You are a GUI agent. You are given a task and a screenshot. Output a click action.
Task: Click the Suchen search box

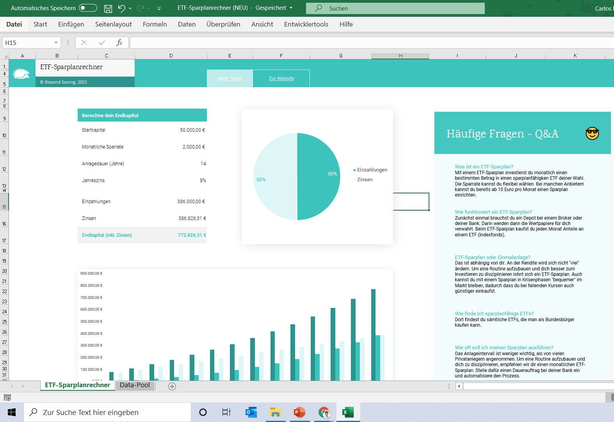pyautogui.click(x=395, y=8)
